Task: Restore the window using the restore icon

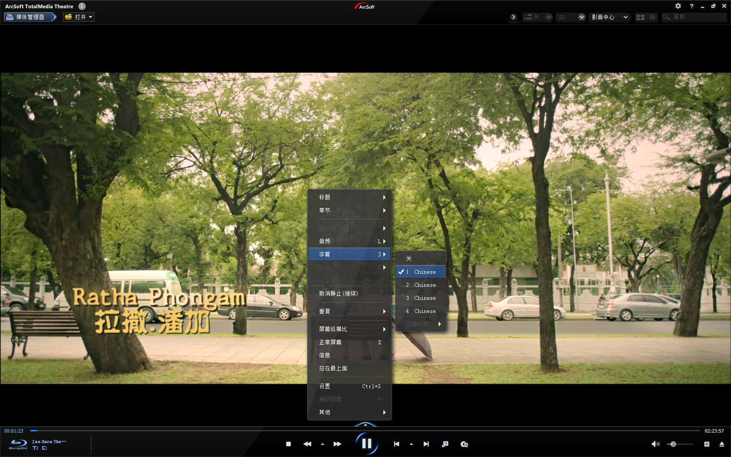Action: tap(713, 6)
